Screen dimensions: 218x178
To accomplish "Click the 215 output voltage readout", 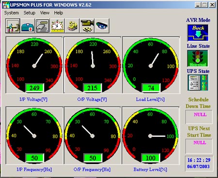I will click(x=93, y=88).
